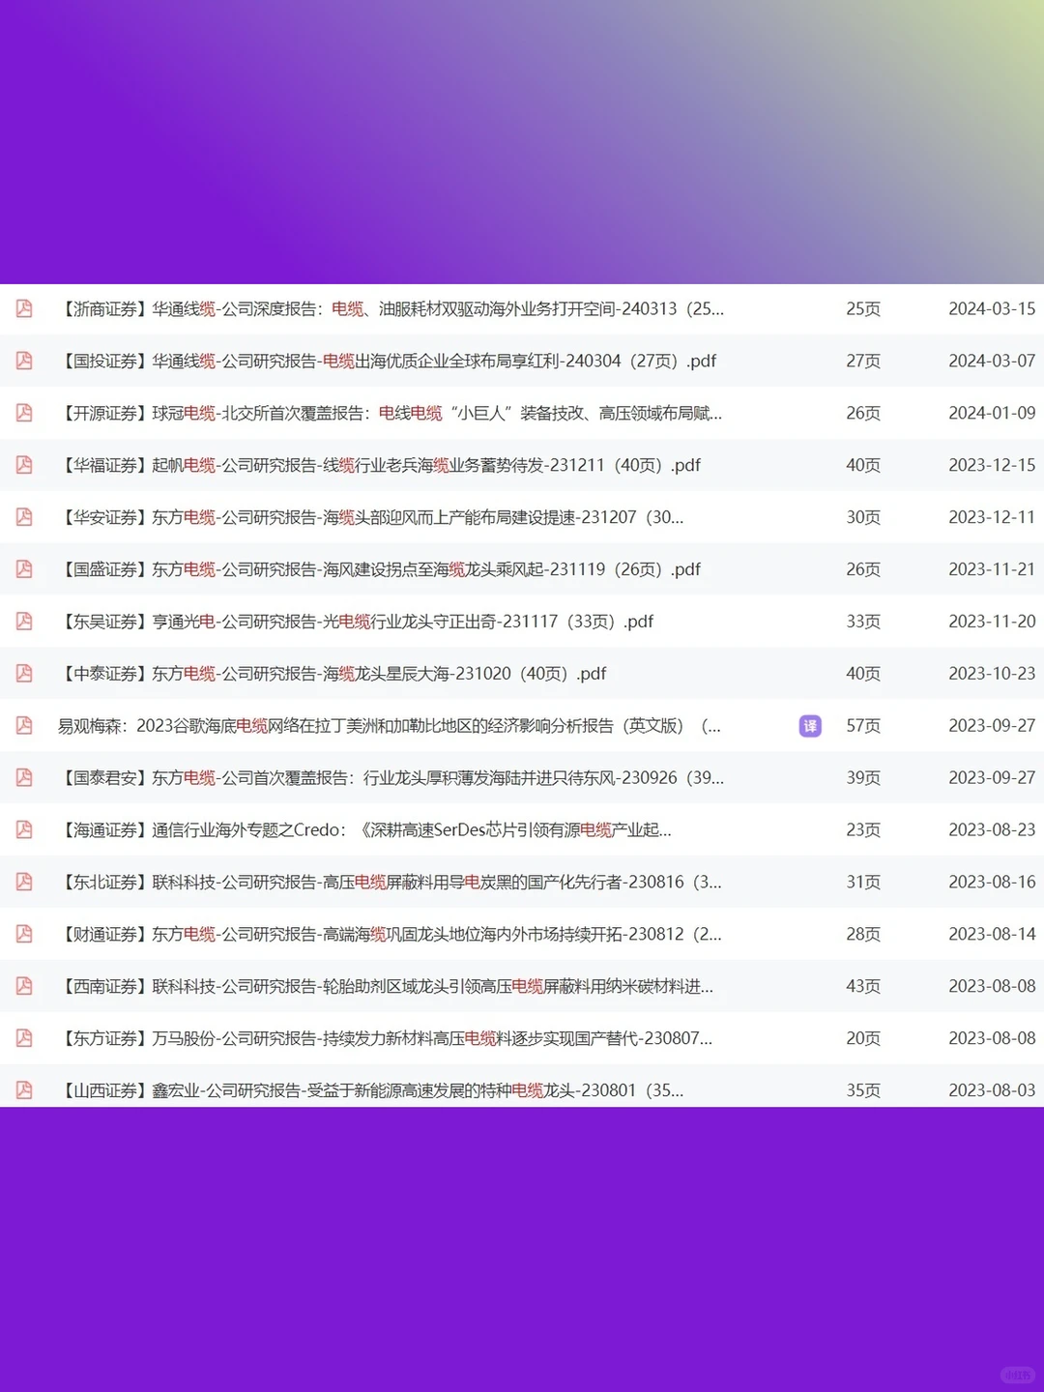Click the 23页 page count
The image size is (1044, 1392).
click(x=863, y=831)
